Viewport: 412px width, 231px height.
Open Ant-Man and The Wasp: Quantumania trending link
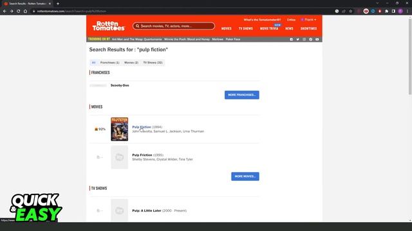[137, 39]
